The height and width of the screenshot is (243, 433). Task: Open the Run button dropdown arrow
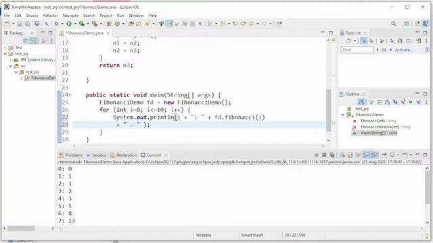[x=75, y=24]
